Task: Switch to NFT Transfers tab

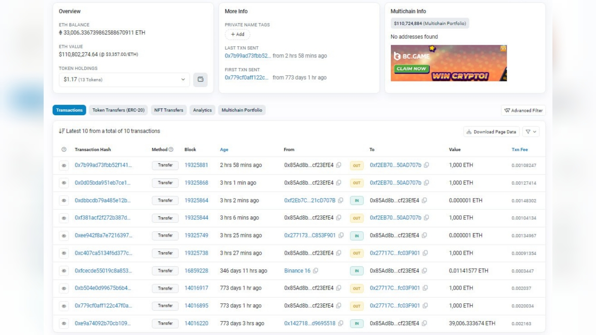Action: point(169,110)
